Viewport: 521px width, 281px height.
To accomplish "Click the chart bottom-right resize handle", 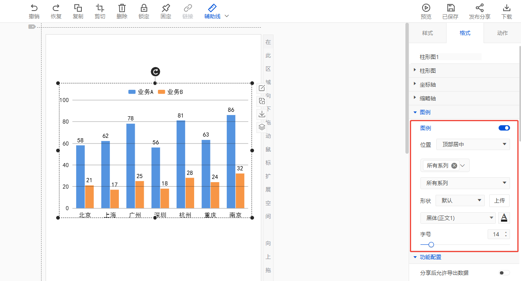I will tap(252, 218).
